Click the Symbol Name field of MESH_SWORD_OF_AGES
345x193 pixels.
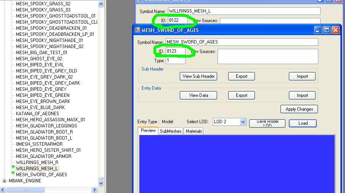[x=242, y=42]
